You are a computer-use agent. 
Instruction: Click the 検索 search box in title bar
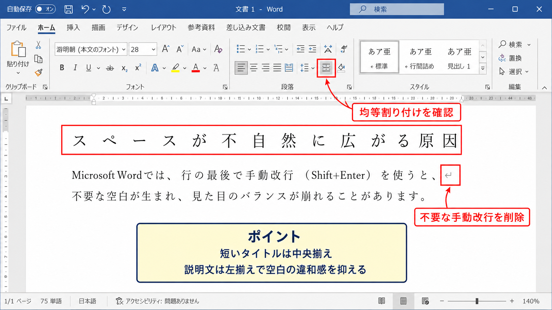(x=397, y=9)
